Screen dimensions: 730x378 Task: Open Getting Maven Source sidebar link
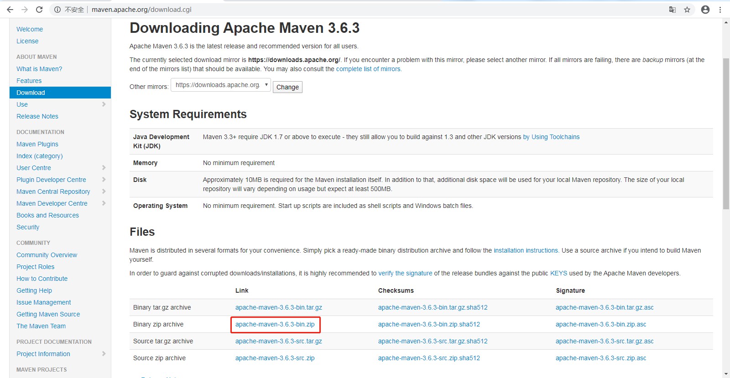[x=48, y=314]
